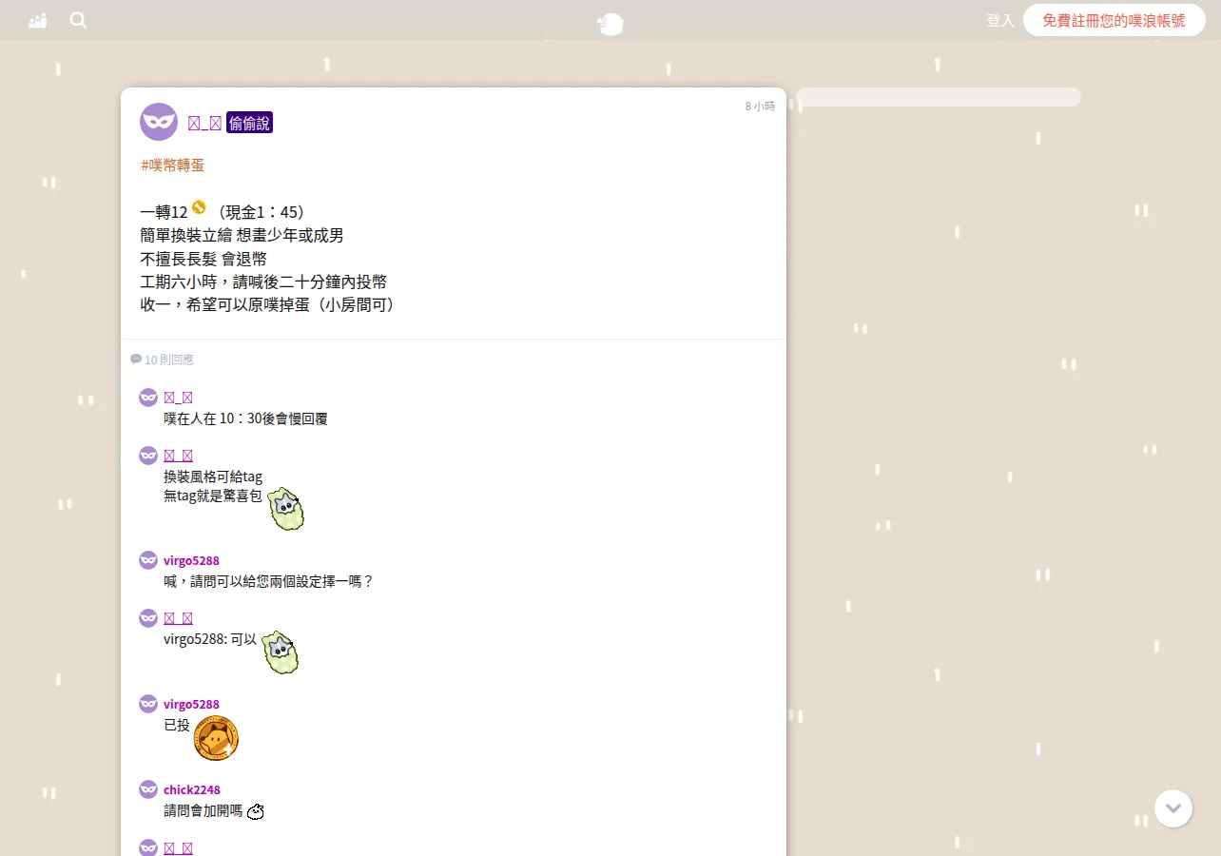Click the text 換裝風格可給tag
Screen dimensions: 1221x856
point(213,477)
